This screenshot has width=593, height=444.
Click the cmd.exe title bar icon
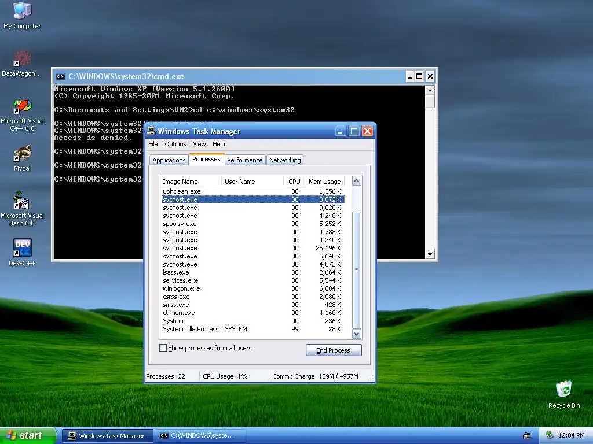pos(60,77)
